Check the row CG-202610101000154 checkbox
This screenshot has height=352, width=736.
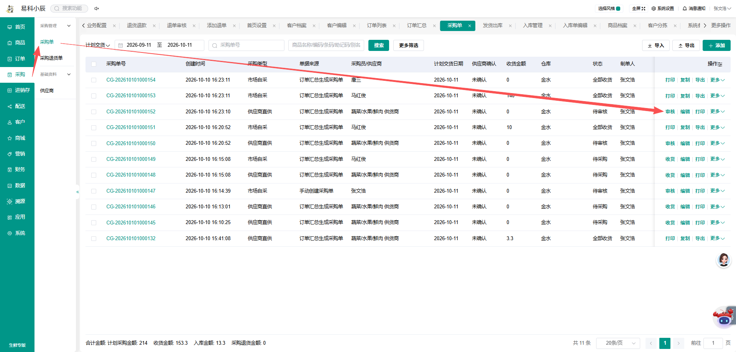point(94,80)
